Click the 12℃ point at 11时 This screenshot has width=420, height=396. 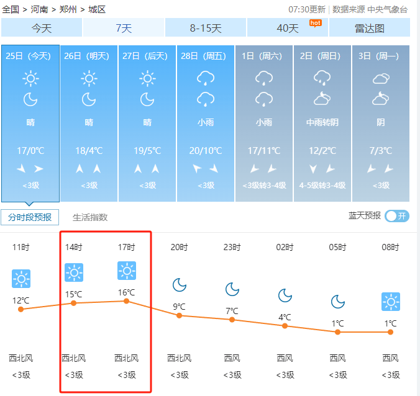tap(21, 309)
